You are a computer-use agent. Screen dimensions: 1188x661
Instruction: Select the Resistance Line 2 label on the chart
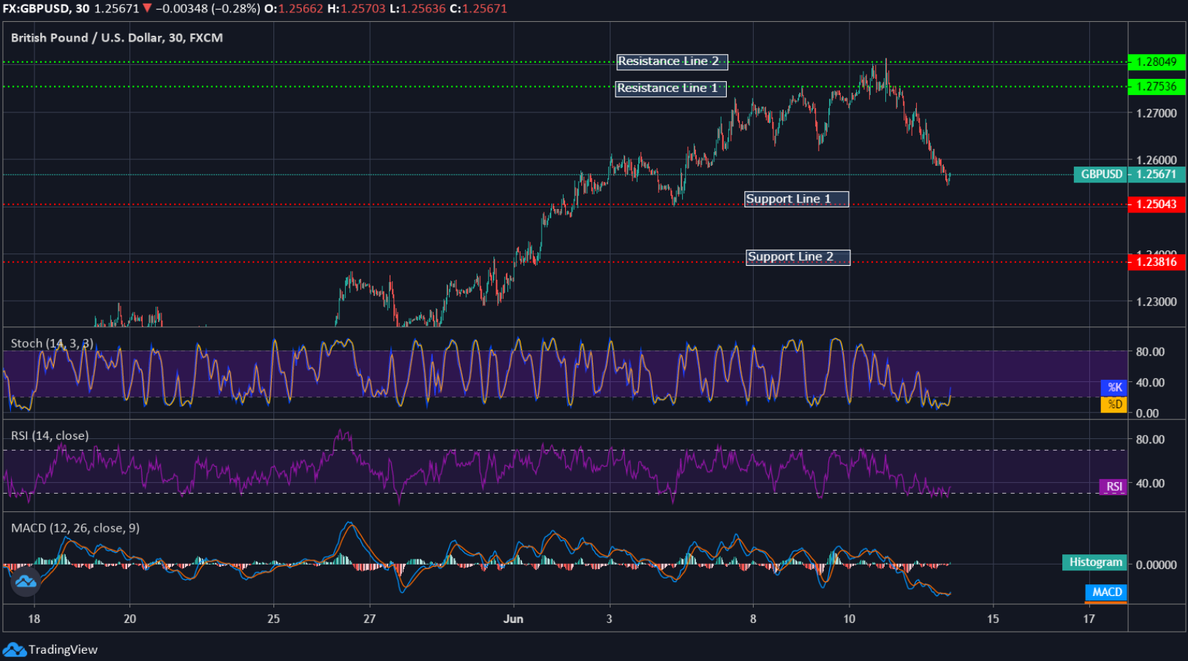(671, 61)
